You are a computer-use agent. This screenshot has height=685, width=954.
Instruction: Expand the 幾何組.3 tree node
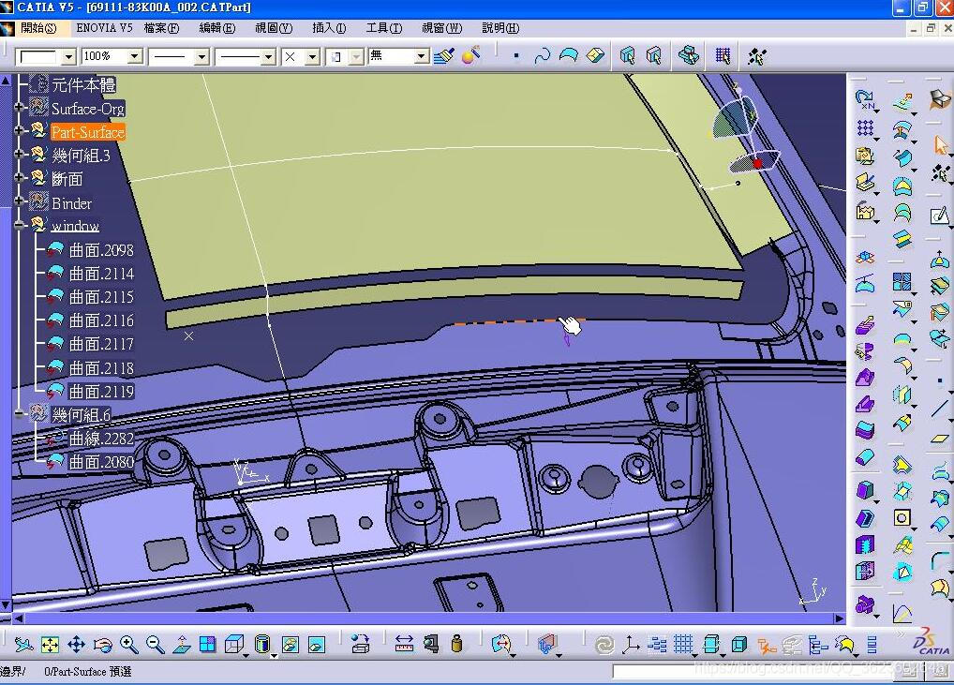19,154
